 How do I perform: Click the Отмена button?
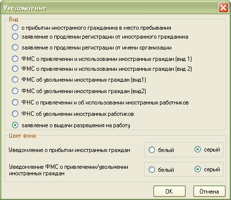209,192
